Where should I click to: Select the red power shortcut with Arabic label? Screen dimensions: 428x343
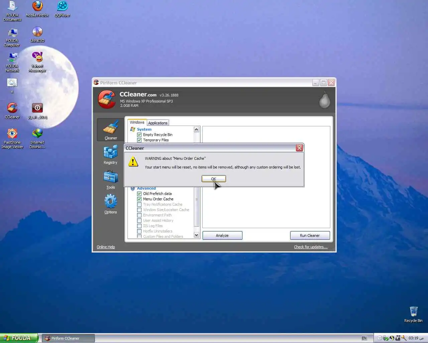pos(37,111)
